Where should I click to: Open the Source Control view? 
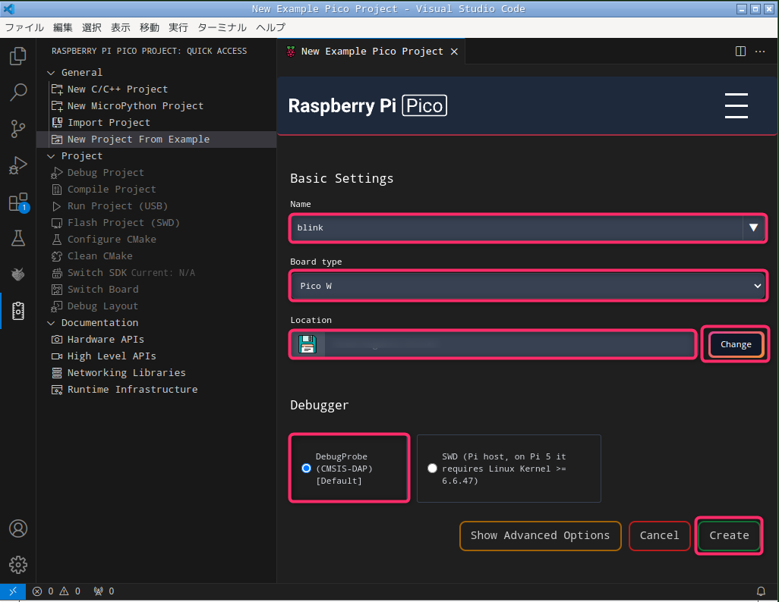pos(18,129)
